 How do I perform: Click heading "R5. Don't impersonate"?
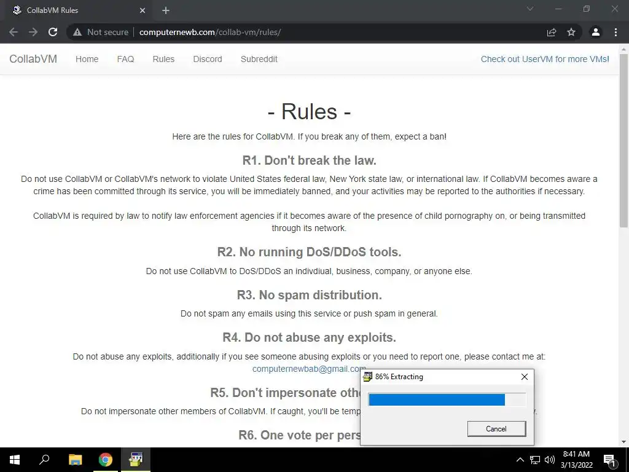pyautogui.click(x=285, y=393)
